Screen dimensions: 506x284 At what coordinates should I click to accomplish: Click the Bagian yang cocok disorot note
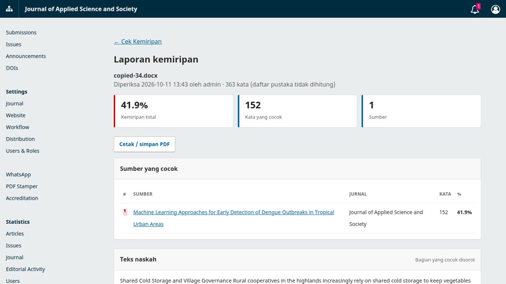tap(445, 260)
